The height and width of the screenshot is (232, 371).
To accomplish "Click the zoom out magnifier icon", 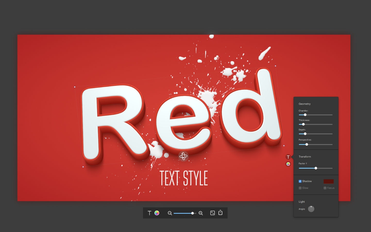I will coord(170,213).
